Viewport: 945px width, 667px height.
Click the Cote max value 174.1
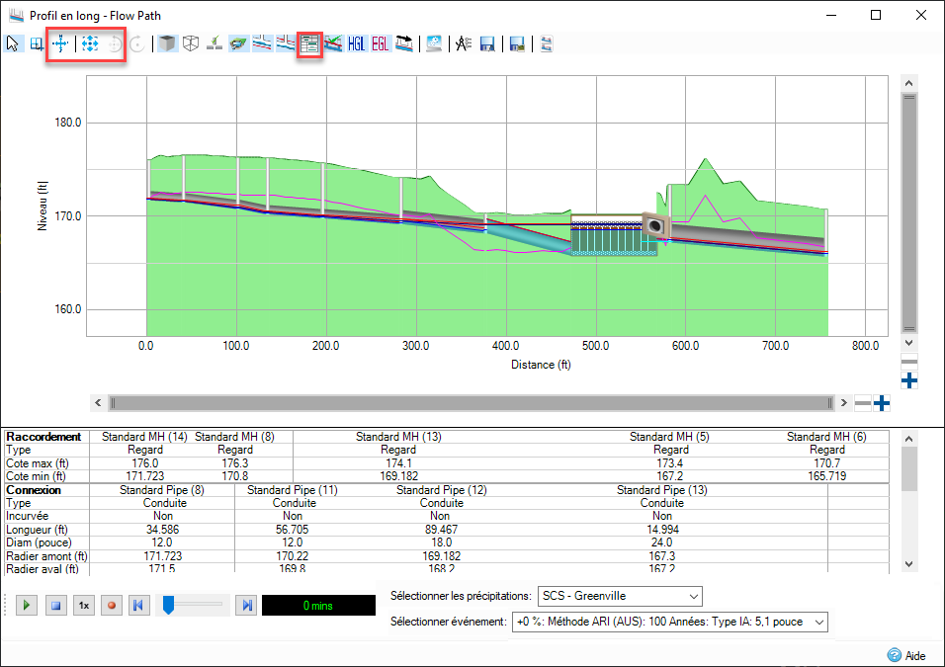[398, 463]
